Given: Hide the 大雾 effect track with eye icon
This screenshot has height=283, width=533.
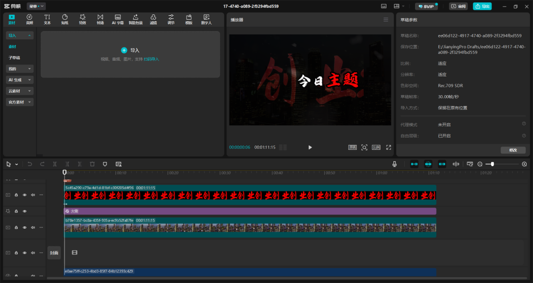Looking at the screenshot, I should point(25,212).
